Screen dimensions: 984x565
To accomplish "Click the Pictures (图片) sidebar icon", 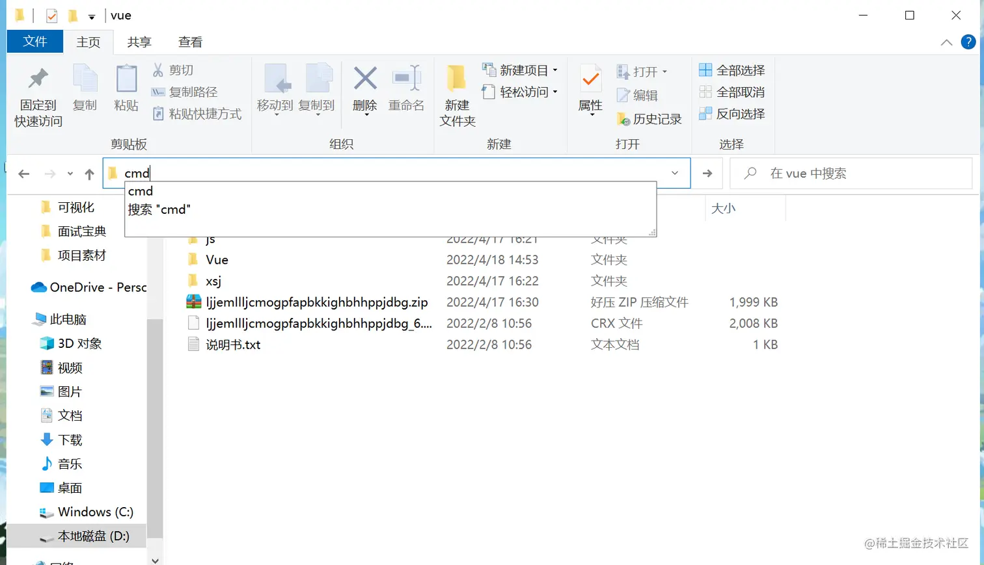I will [x=47, y=391].
